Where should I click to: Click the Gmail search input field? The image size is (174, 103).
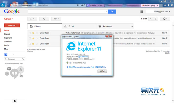[x=68, y=12]
